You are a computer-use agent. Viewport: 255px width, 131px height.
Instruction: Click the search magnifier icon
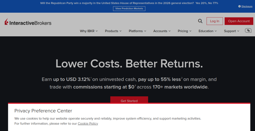click(200, 21)
